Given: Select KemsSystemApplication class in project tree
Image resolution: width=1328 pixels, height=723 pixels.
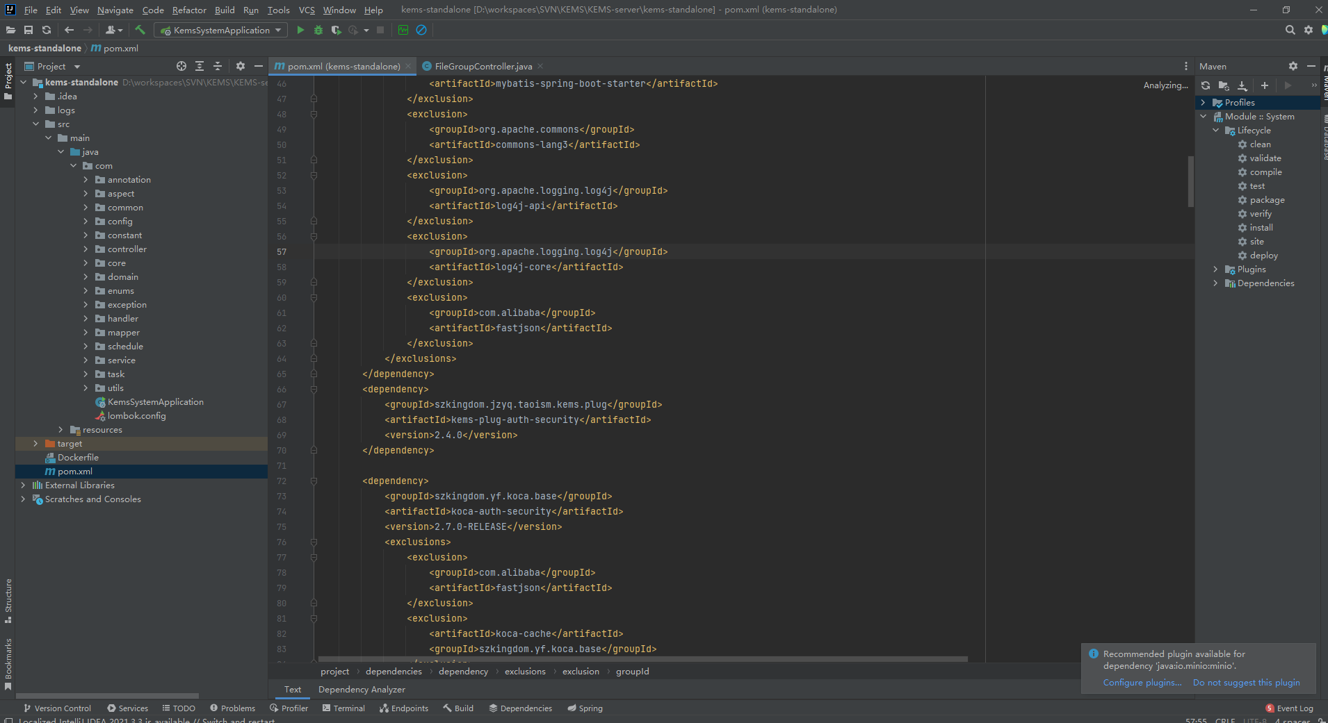Looking at the screenshot, I should (155, 402).
